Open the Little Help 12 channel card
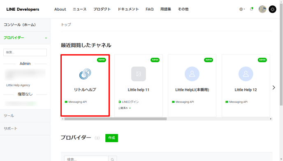Viewport: 283px width, 161px height. click(246, 85)
